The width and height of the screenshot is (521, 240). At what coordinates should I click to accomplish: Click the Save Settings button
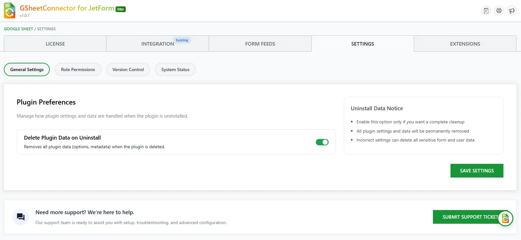pos(477,171)
